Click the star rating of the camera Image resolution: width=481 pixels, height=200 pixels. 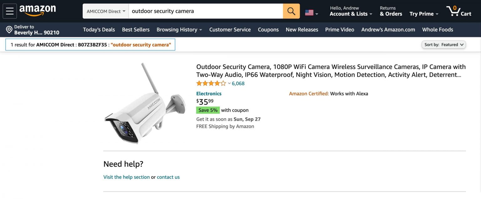click(x=211, y=83)
